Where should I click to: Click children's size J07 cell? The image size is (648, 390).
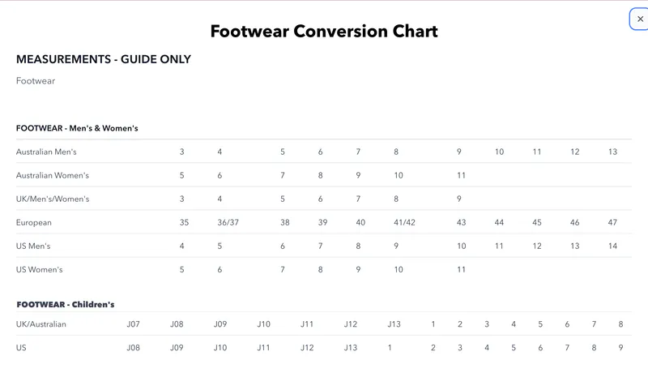(133, 324)
